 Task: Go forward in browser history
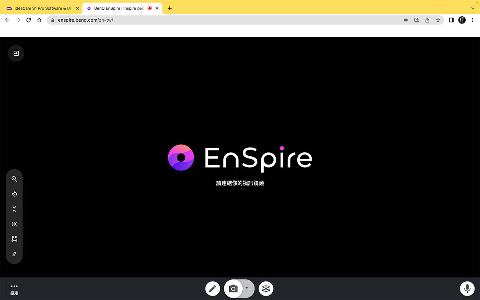click(x=18, y=20)
